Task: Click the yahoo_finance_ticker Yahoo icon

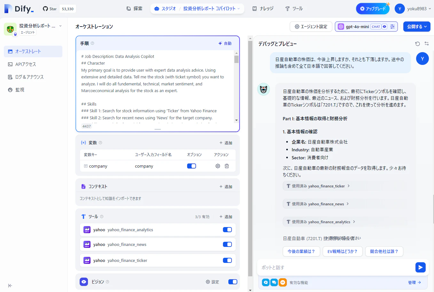Action: 87,260
